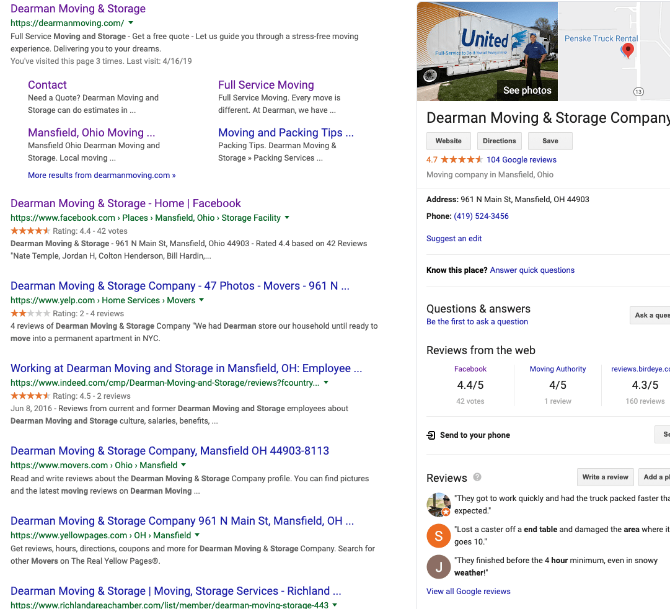
Task: Click Suggest an edit
Action: coord(454,239)
